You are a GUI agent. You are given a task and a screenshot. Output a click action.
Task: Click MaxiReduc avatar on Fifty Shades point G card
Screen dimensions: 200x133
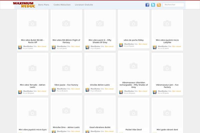point(87,47)
